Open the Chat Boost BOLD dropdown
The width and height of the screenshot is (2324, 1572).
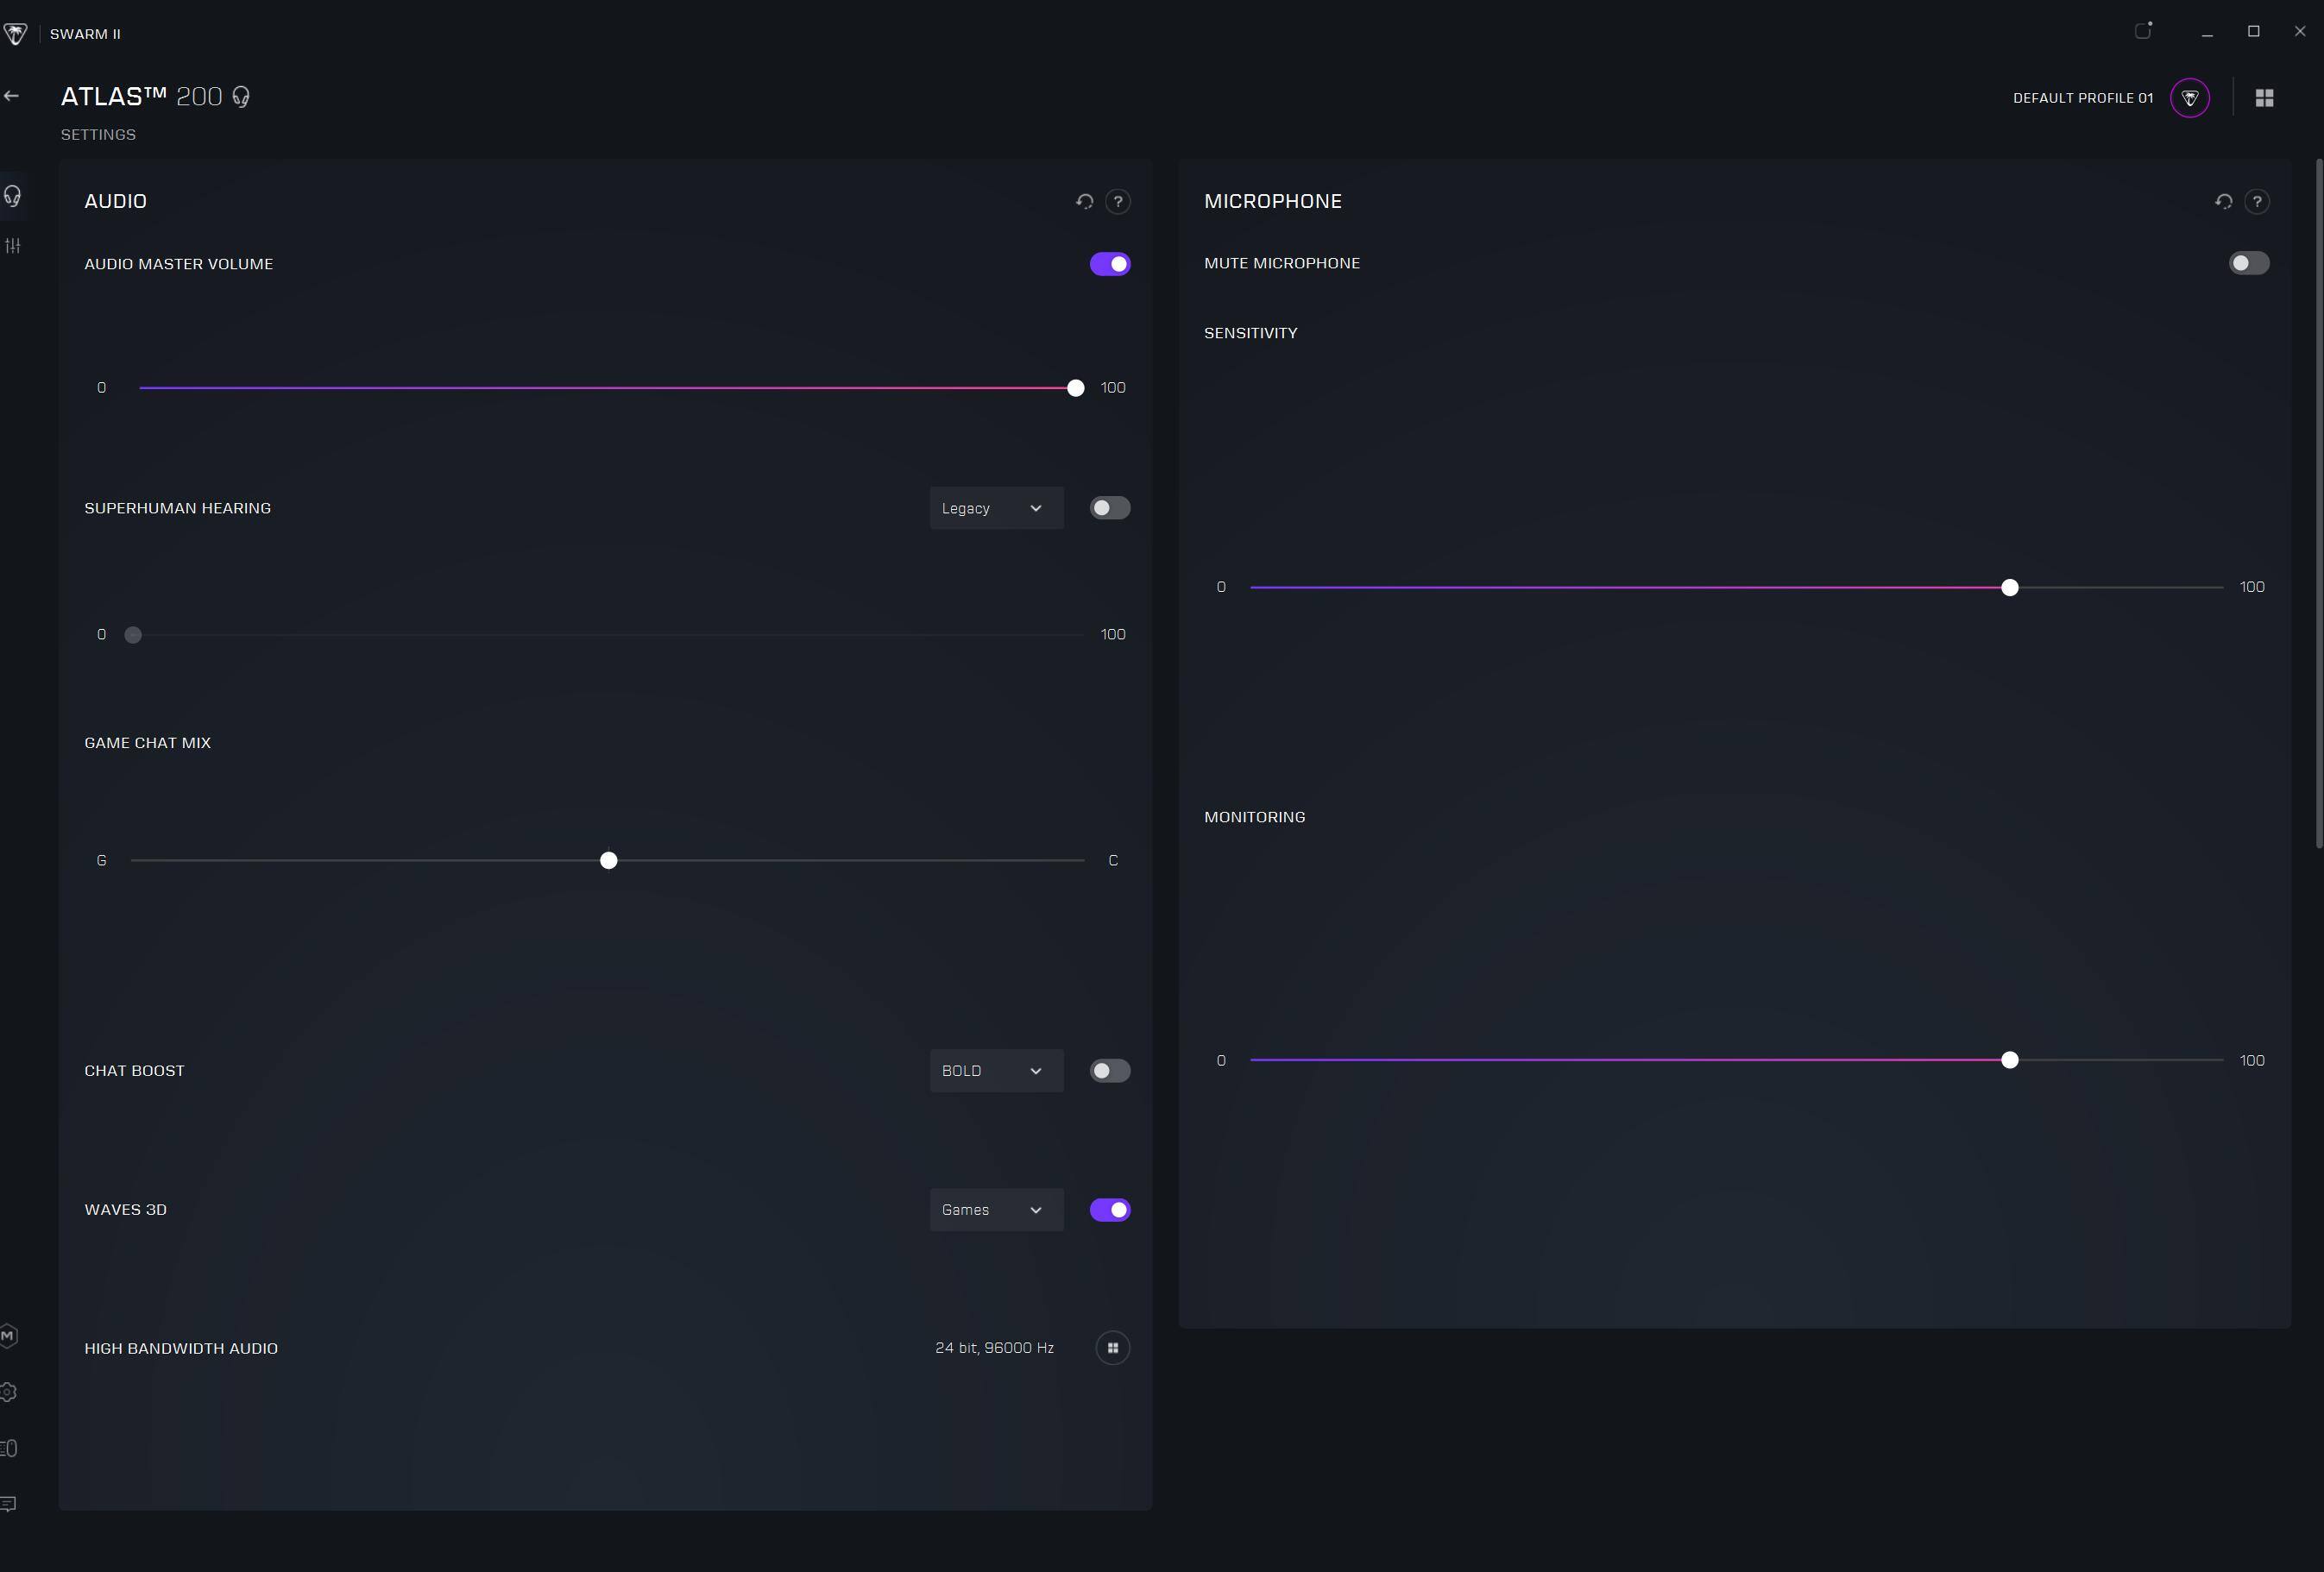995,1071
